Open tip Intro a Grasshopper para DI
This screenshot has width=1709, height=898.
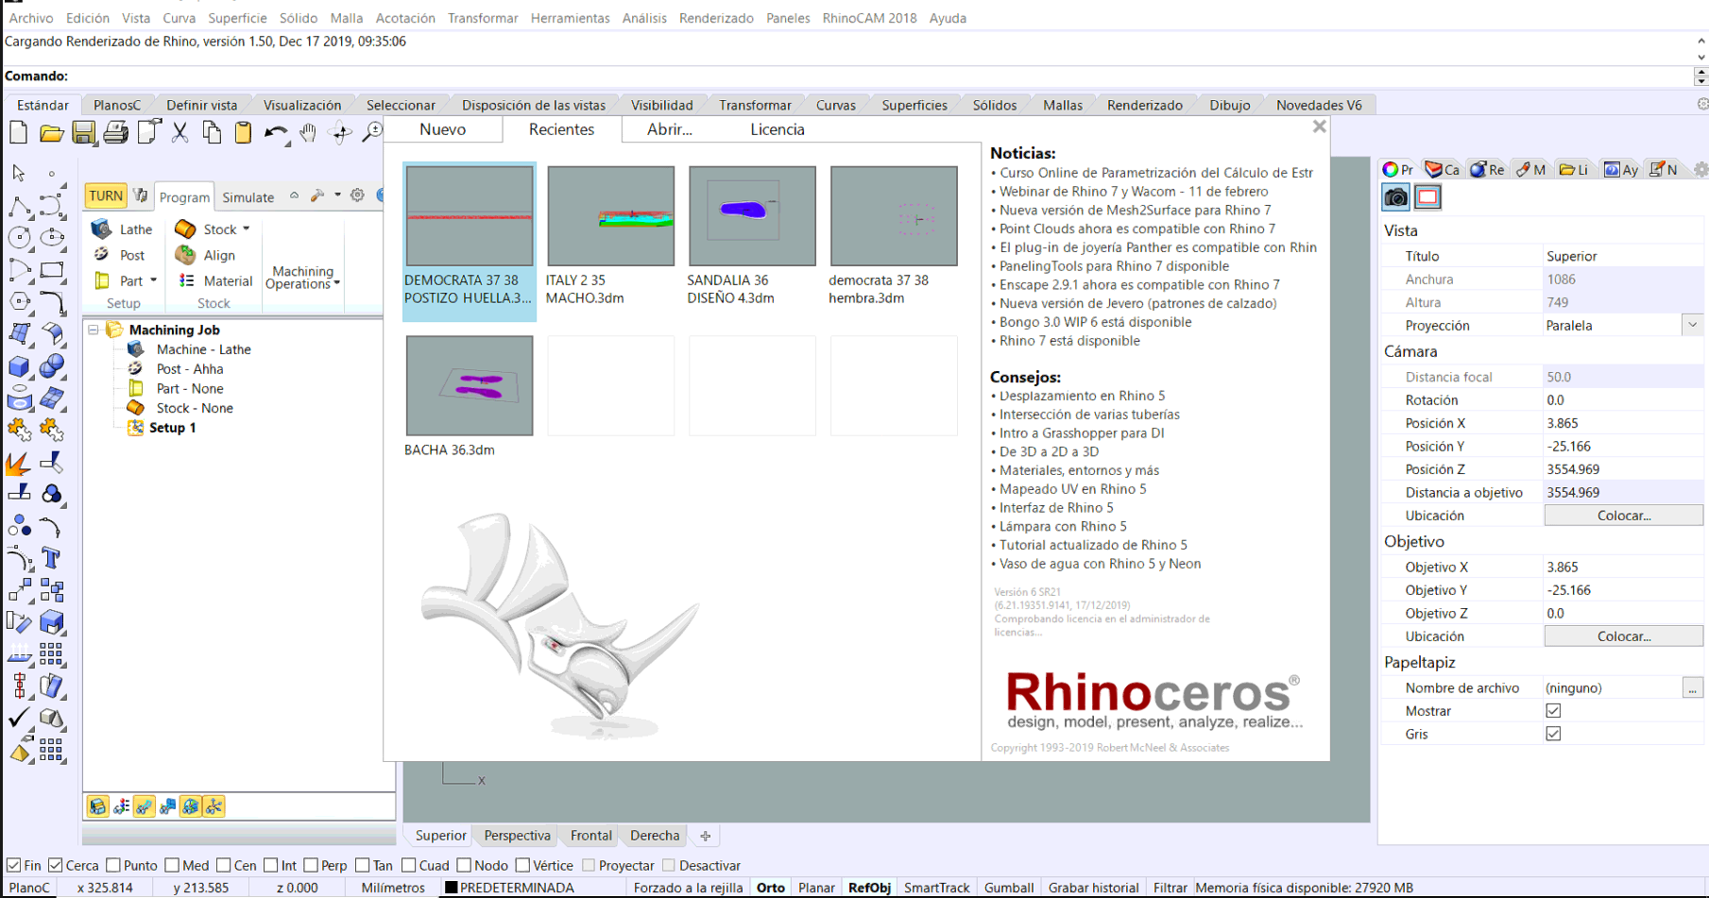pyautogui.click(x=1082, y=433)
